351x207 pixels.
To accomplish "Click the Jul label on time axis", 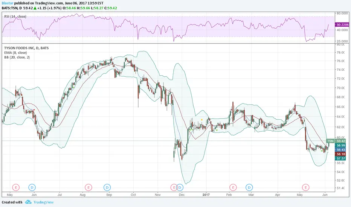I will 60,195.
